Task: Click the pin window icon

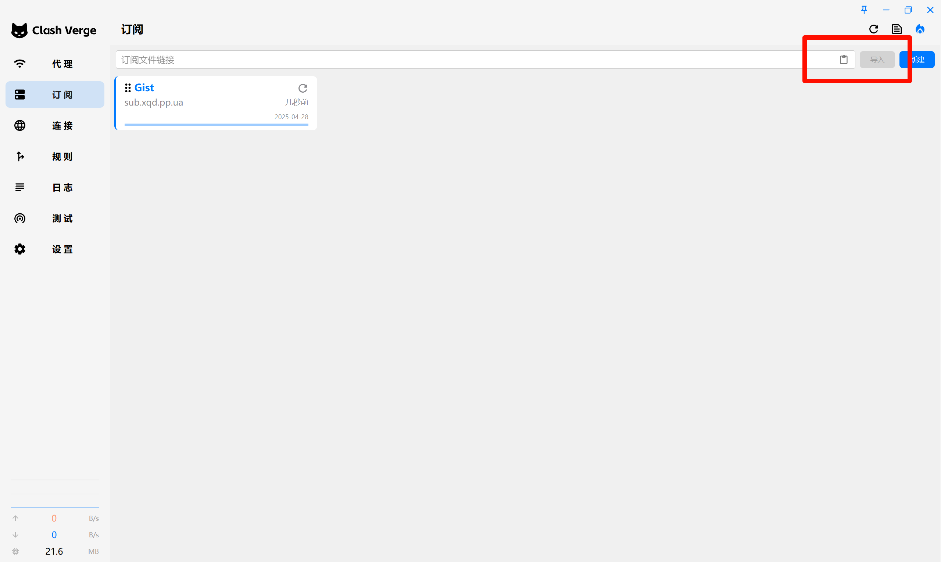Action: click(x=864, y=10)
